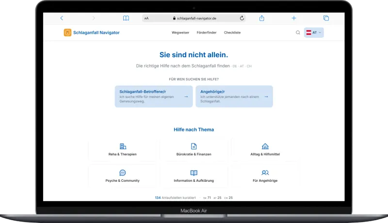Click the FÜR WEN SUCHEN SIE HILFE? label
This screenshot has height=223, width=388.
pyautogui.click(x=194, y=79)
